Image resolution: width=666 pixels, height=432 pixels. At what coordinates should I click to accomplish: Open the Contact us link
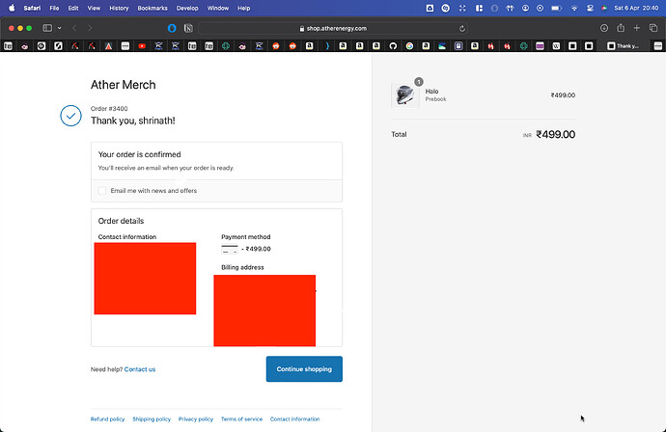[140, 369]
